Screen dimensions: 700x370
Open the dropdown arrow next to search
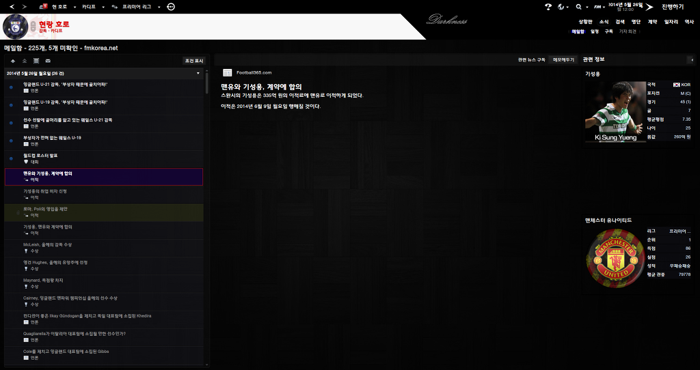point(586,7)
